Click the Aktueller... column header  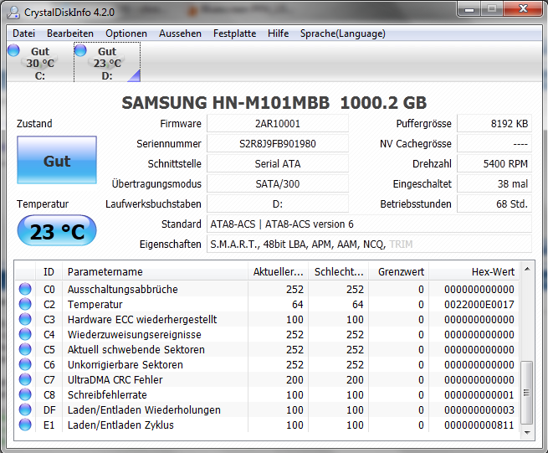click(x=279, y=272)
